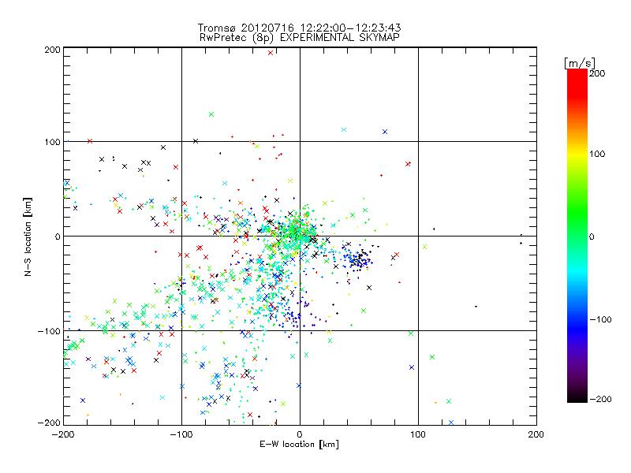This screenshot has width=631, height=473.
Task: Pick the cyan region of the colorbar
Action: click(x=577, y=270)
